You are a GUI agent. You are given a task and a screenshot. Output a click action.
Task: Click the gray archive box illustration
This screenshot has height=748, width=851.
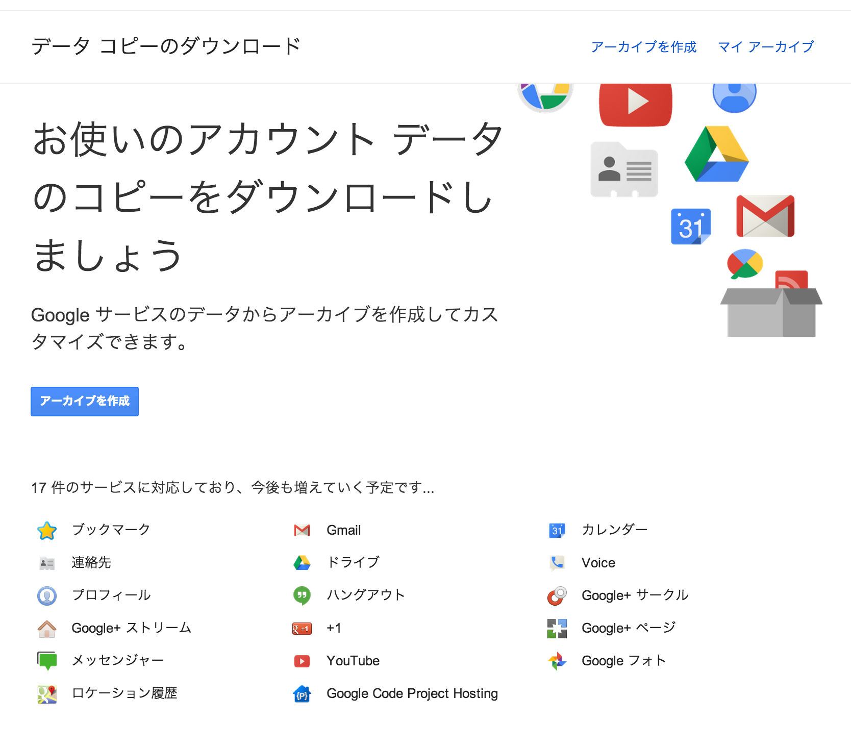click(x=771, y=312)
